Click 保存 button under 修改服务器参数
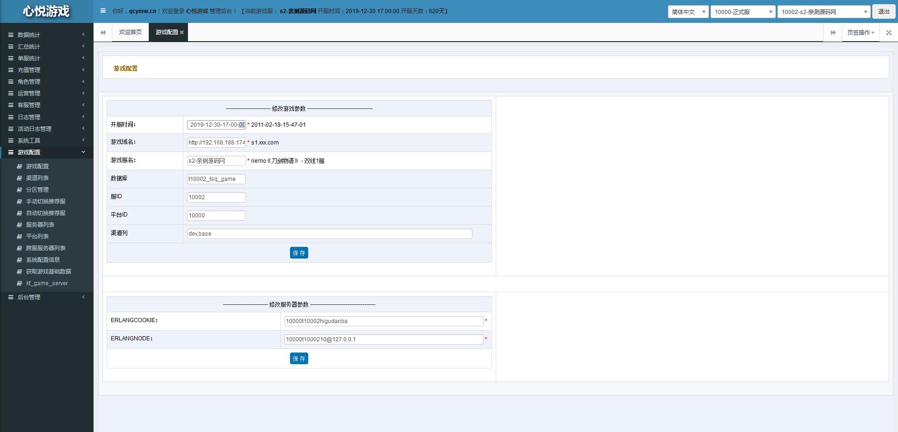Viewport: 898px width, 432px height. pyautogui.click(x=299, y=359)
